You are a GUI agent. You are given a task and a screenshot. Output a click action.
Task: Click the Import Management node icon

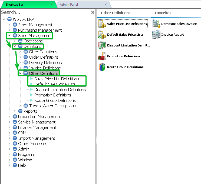click(x=15, y=138)
